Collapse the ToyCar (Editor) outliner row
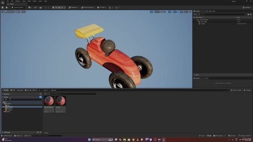The image size is (253, 142). click(x=197, y=20)
